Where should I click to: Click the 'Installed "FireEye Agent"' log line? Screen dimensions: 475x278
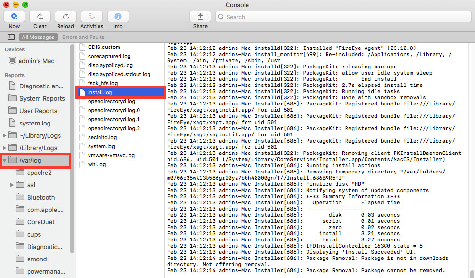291,48
